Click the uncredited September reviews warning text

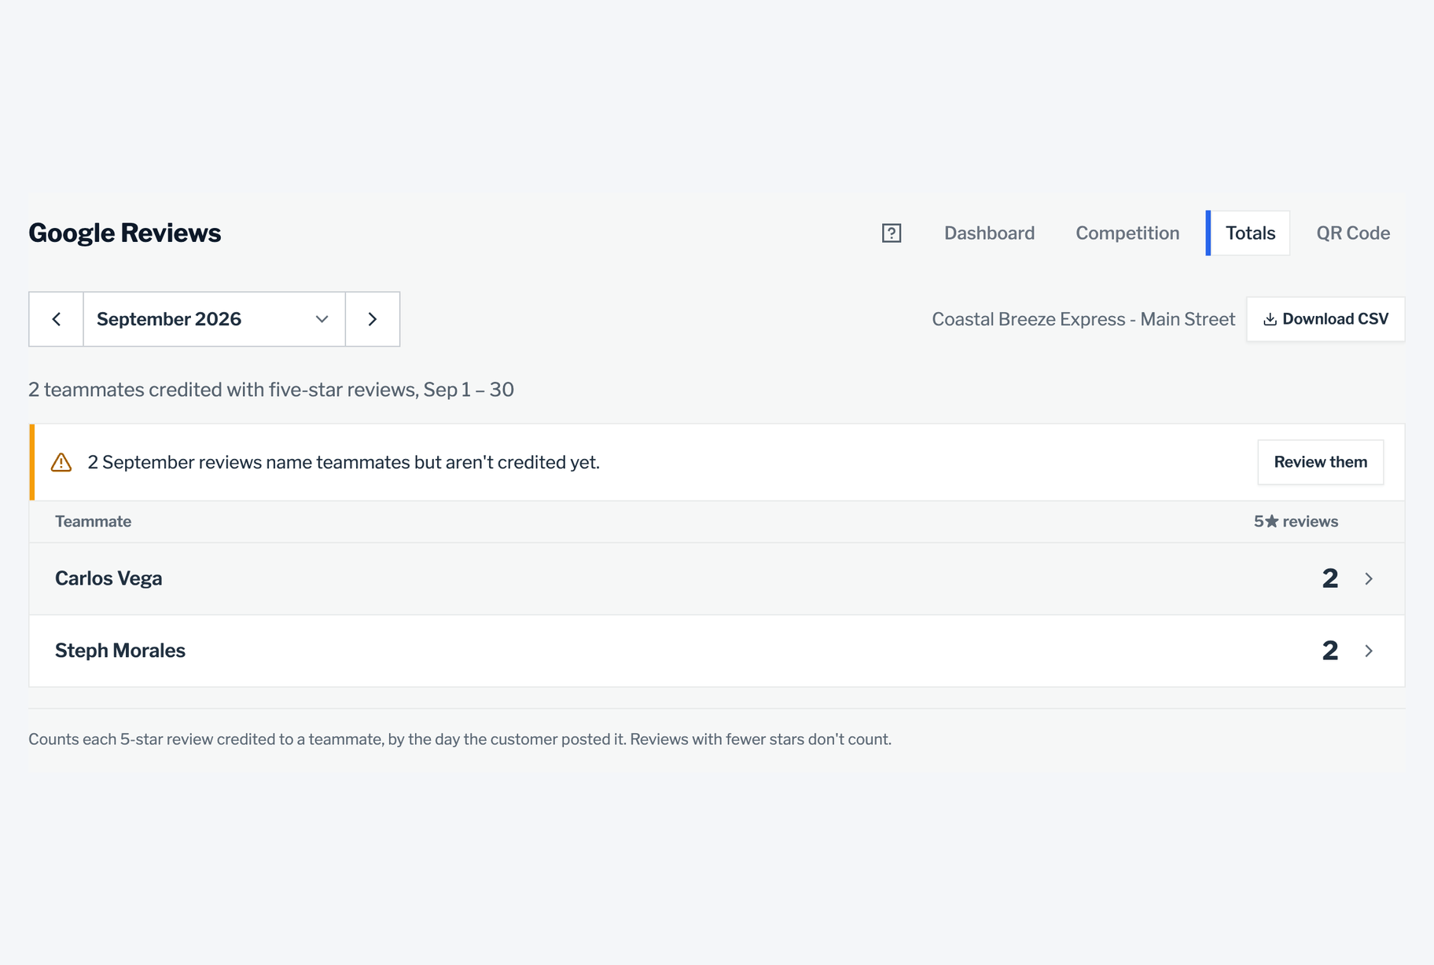344,462
